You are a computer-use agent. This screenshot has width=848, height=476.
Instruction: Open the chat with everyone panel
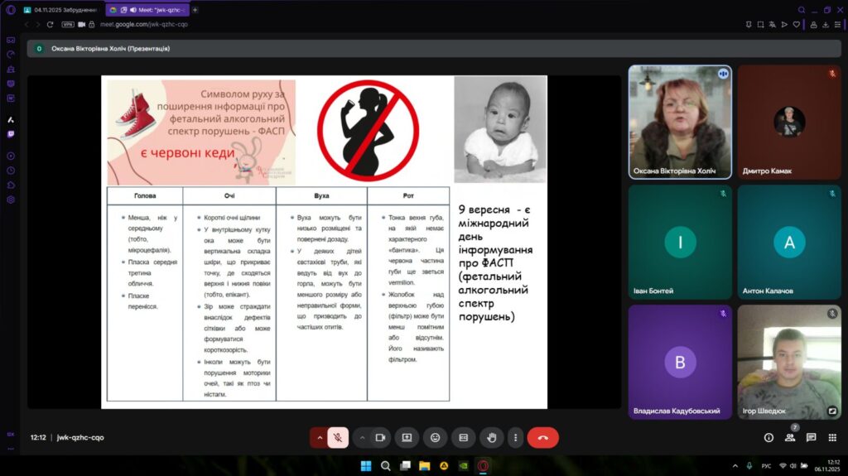[811, 437]
